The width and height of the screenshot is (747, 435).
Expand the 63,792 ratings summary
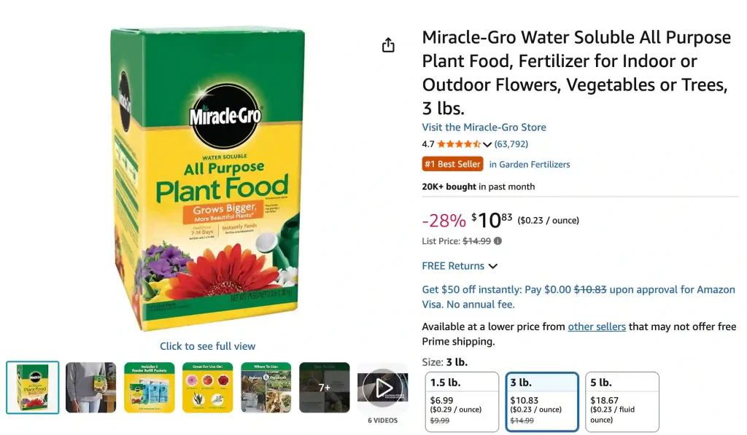(511, 144)
